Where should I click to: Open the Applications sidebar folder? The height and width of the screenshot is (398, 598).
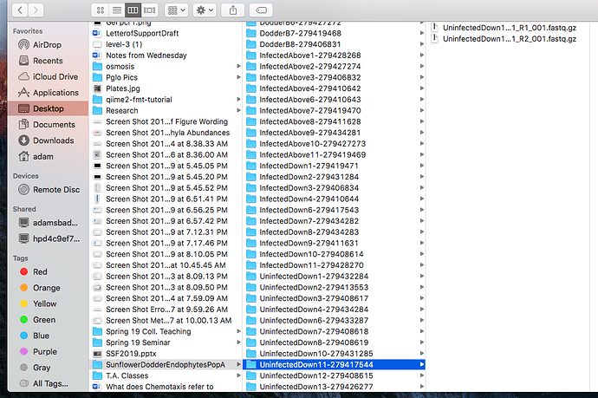(x=55, y=93)
